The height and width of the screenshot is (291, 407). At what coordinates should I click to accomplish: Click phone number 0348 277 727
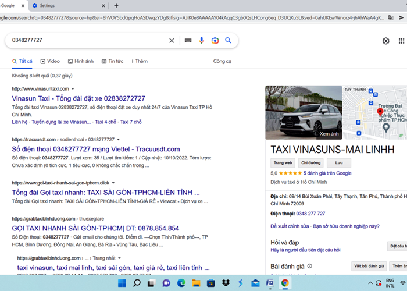(x=310, y=214)
